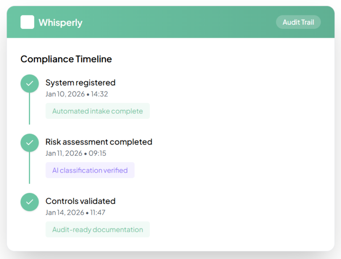Click the checkmark icon beside Risk assessment completed

tap(30, 143)
